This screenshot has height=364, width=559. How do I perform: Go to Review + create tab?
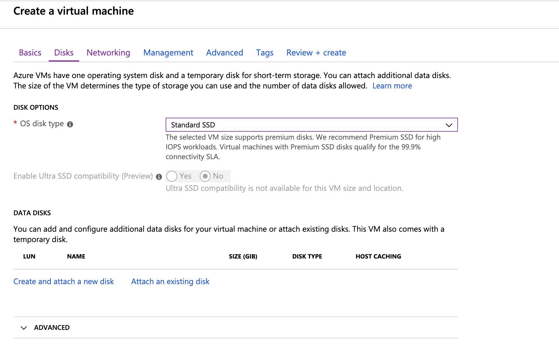click(x=316, y=53)
